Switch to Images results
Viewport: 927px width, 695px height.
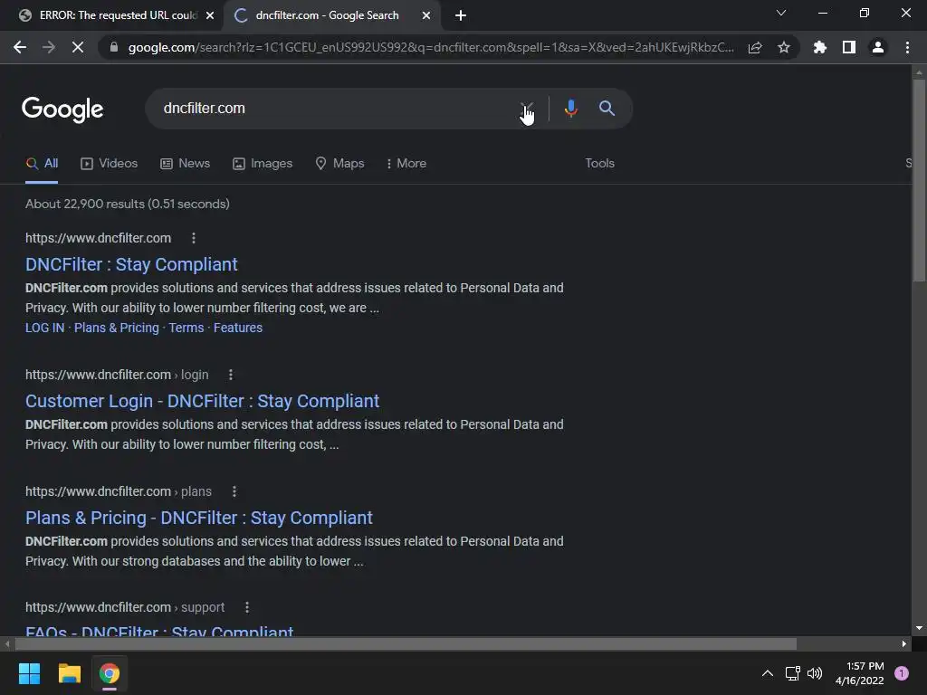tap(263, 164)
